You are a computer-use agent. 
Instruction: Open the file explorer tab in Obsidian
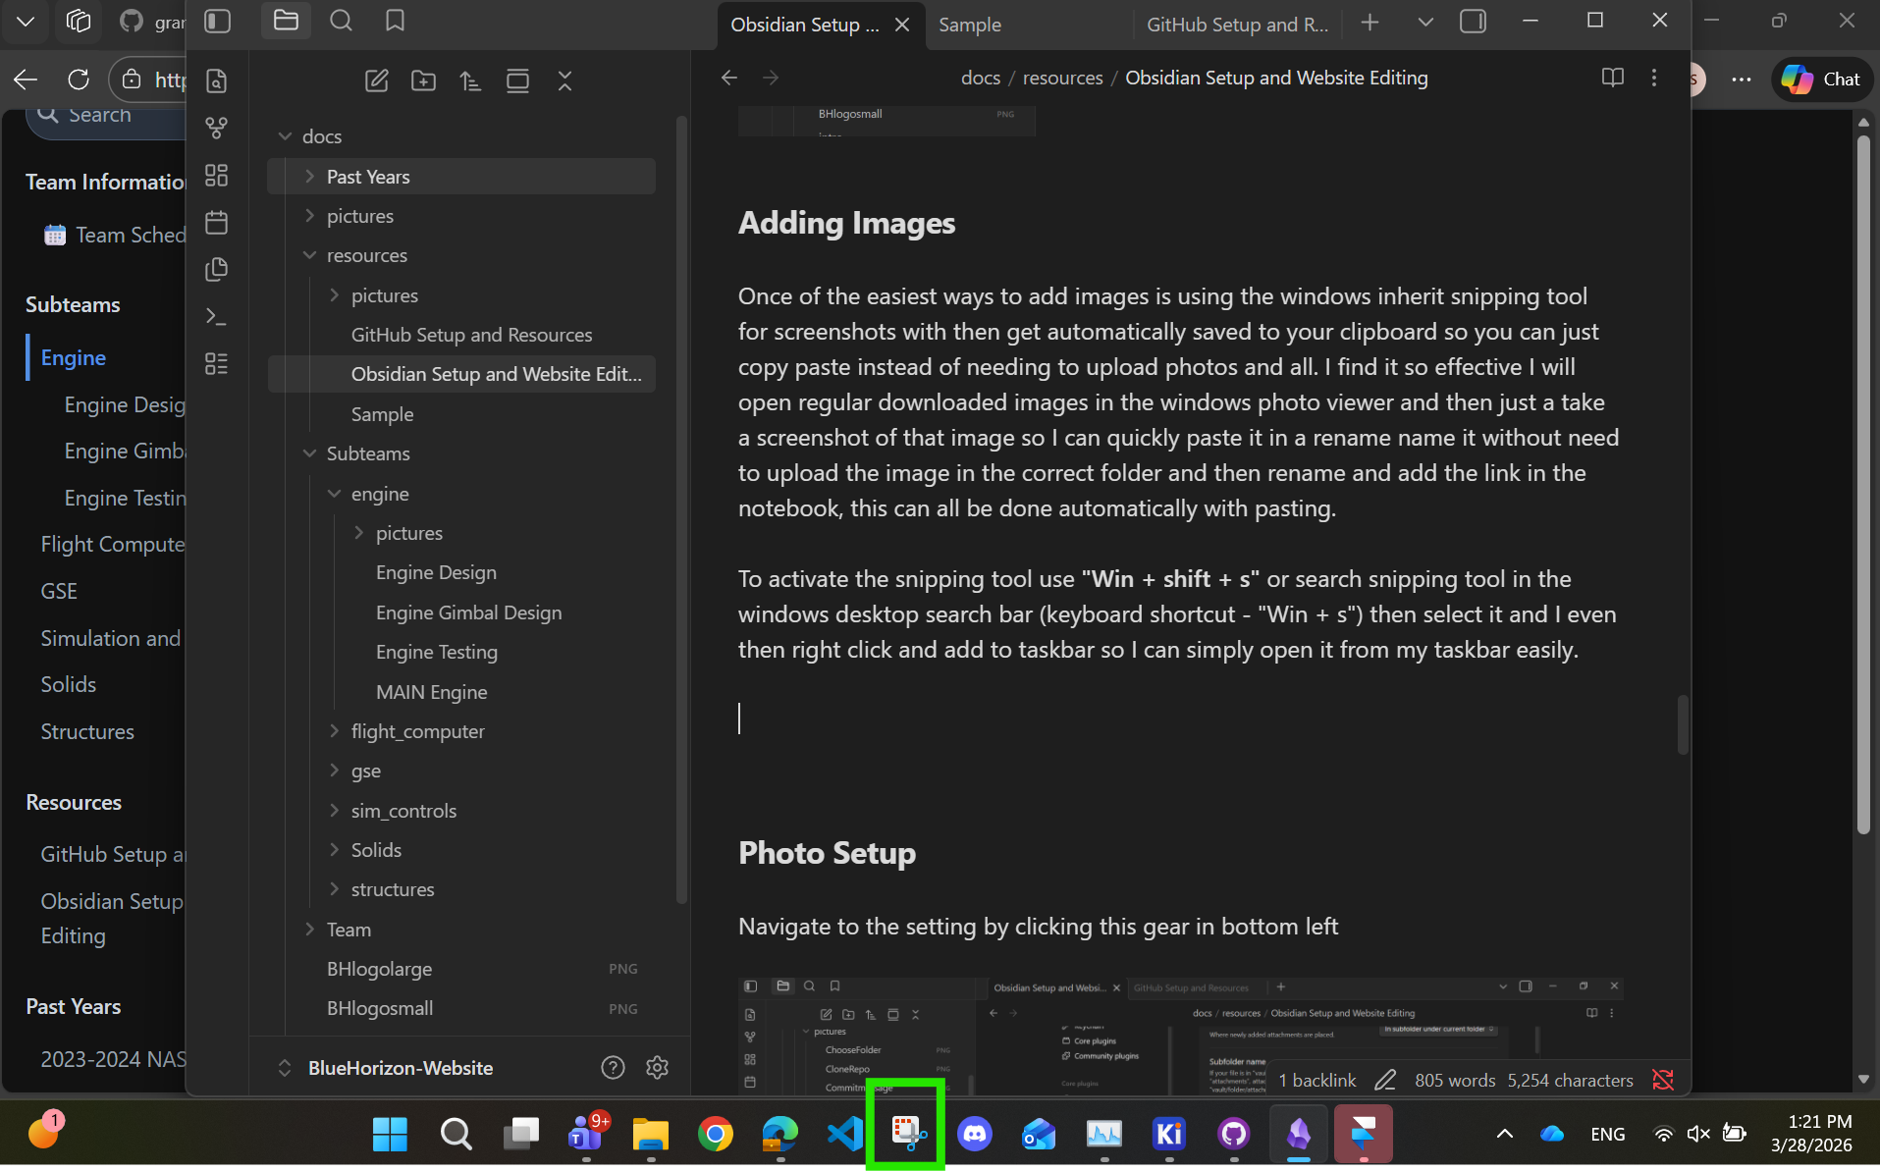tap(286, 21)
